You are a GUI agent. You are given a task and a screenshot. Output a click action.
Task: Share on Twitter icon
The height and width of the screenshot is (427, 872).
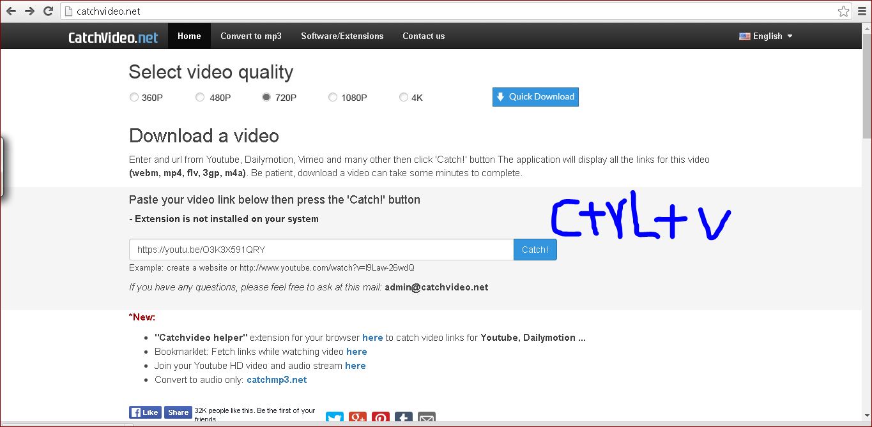pyautogui.click(x=335, y=419)
